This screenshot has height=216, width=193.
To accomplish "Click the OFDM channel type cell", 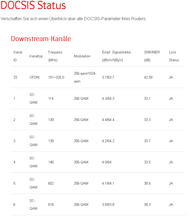I will tap(34, 77).
